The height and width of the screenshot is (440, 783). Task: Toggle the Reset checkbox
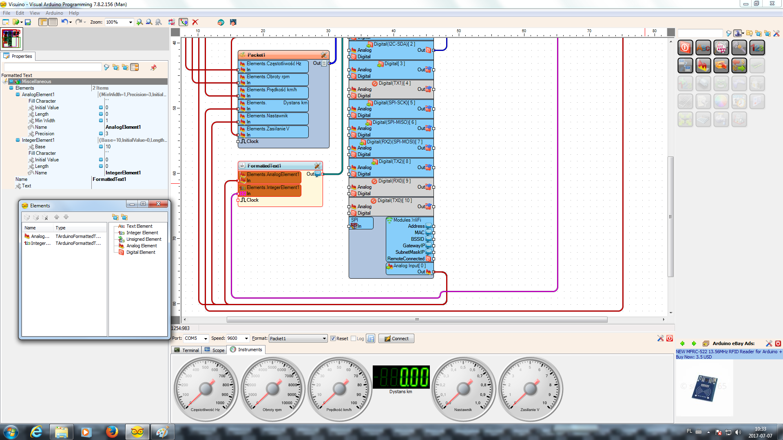[333, 339]
